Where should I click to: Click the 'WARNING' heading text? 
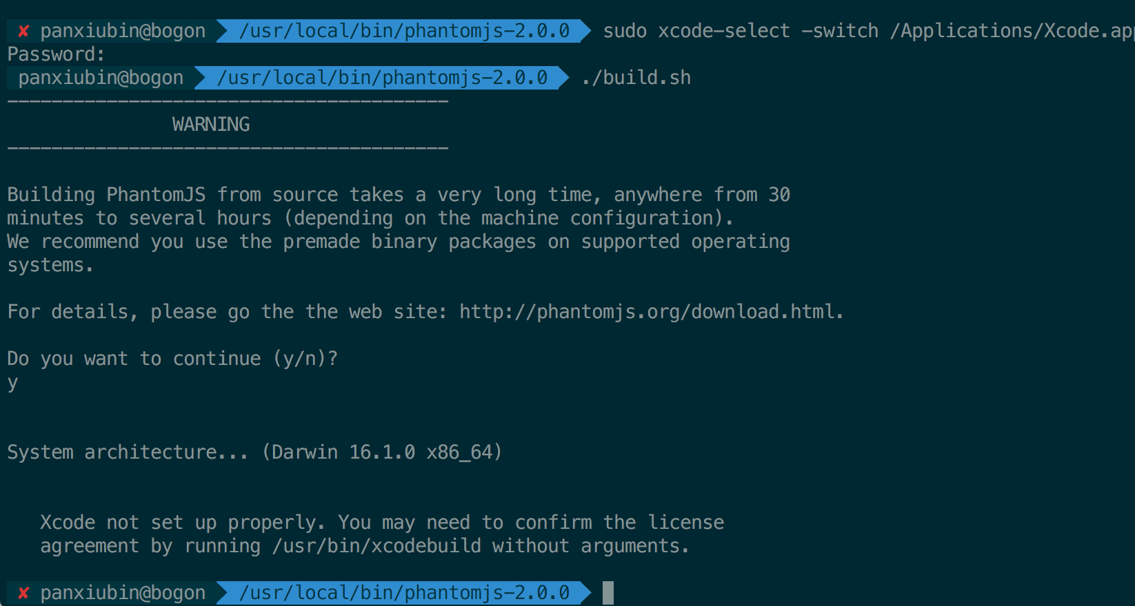point(211,125)
